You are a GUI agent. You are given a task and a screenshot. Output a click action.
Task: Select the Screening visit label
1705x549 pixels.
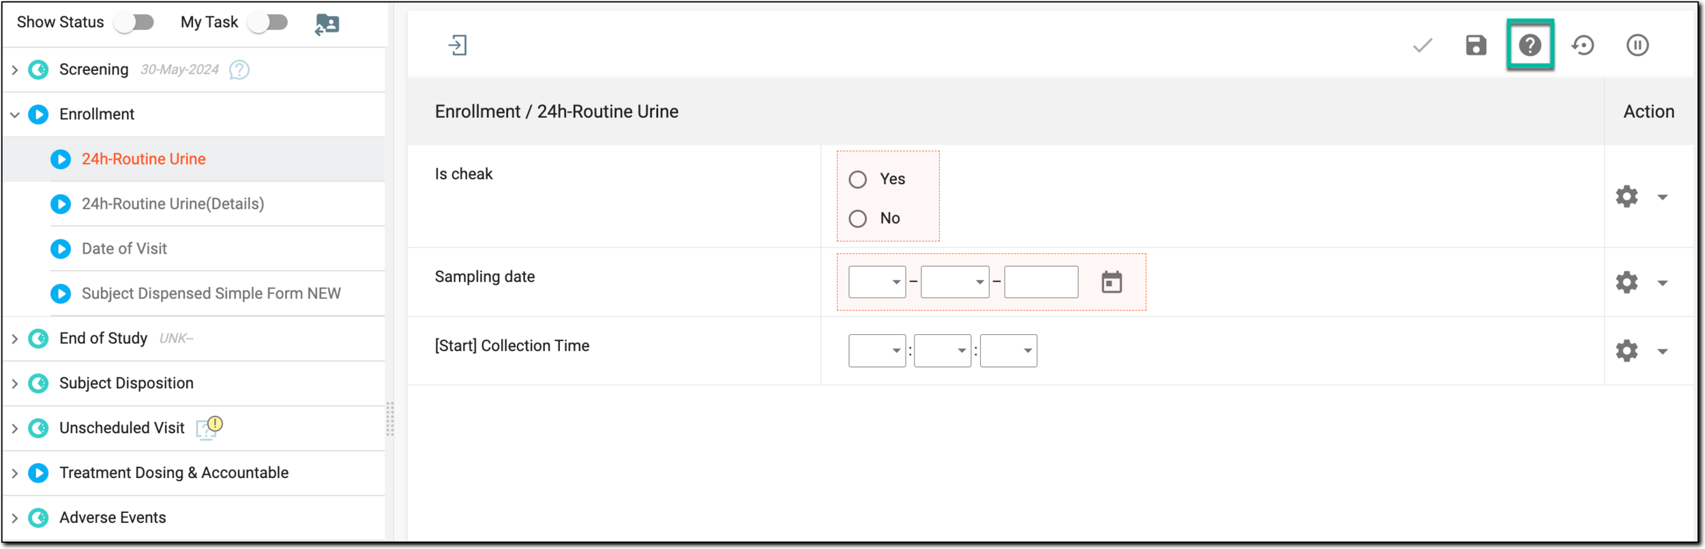pyautogui.click(x=94, y=70)
